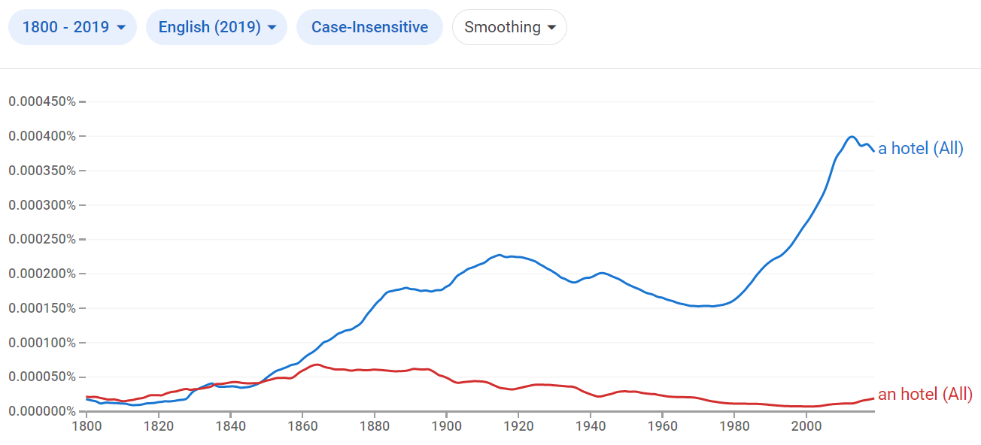The height and width of the screenshot is (445, 981).
Task: Click the 0.000450% label on the y-axis
Action: (44, 101)
